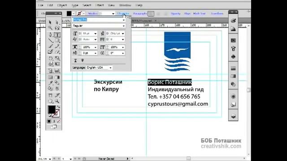287x161 pixels.
Task: Open the Symbols panel icon
Action: tap(233, 57)
